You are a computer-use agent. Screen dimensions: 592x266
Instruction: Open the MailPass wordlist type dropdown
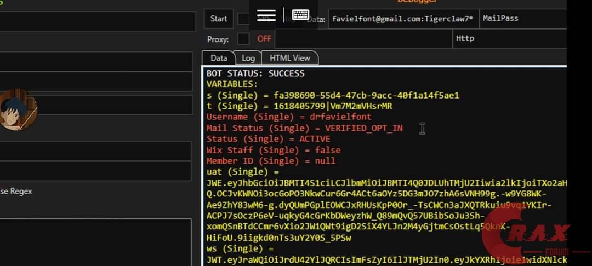tap(523, 19)
